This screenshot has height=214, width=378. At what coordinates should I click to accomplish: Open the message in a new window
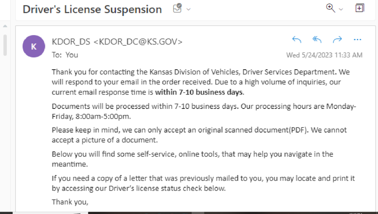point(359,8)
